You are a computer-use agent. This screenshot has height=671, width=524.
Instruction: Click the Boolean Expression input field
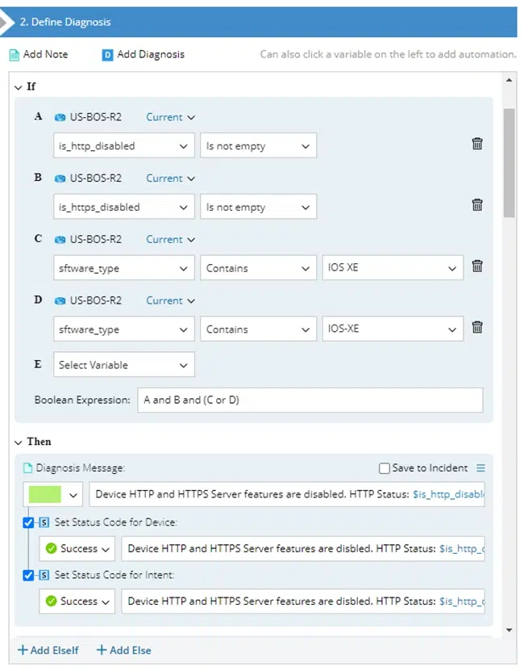coord(310,399)
